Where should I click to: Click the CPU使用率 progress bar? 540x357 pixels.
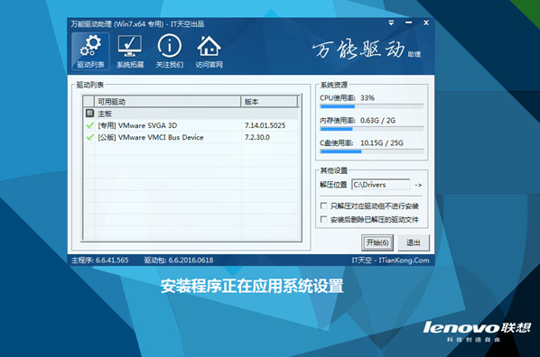click(x=372, y=106)
